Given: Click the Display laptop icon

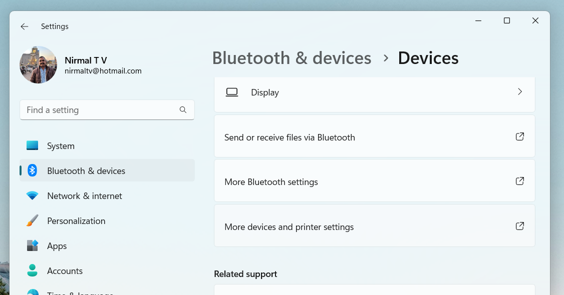Looking at the screenshot, I should (x=232, y=92).
